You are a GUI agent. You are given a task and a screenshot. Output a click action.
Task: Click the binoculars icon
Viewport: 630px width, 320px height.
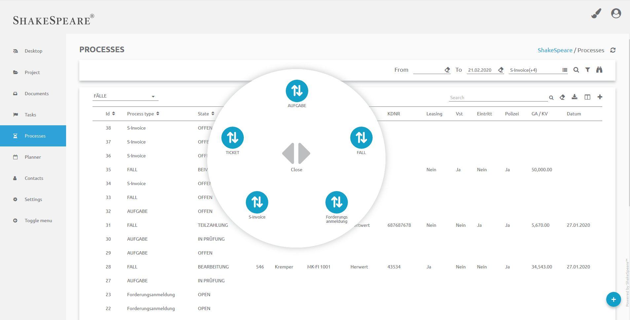coord(599,70)
